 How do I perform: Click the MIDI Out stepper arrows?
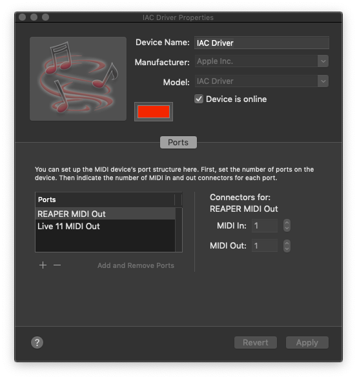point(287,246)
